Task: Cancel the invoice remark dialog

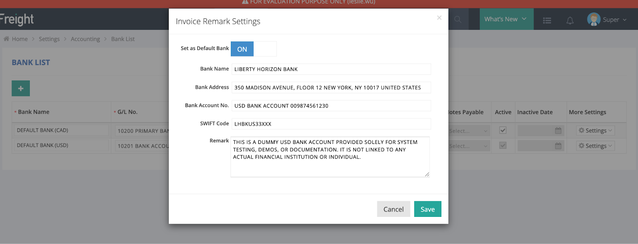Action: 393,209
